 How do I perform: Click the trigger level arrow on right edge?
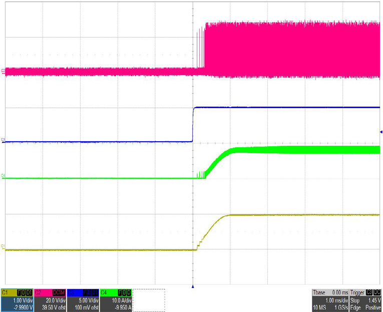point(380,132)
